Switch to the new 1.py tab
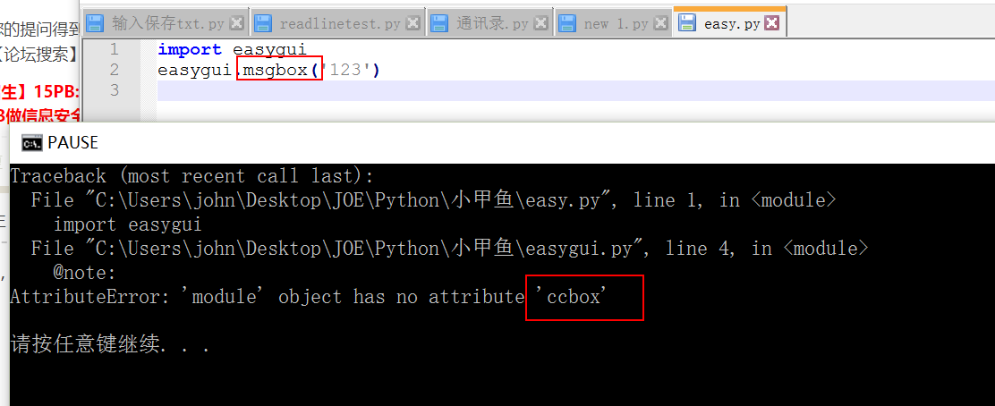 (615, 23)
